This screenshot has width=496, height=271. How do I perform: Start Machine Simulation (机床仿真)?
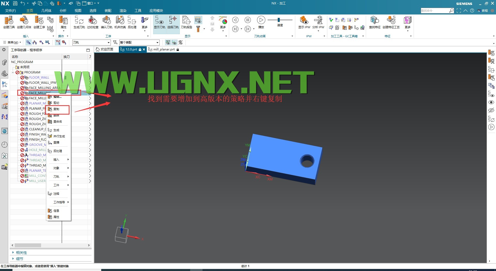coord(120,22)
